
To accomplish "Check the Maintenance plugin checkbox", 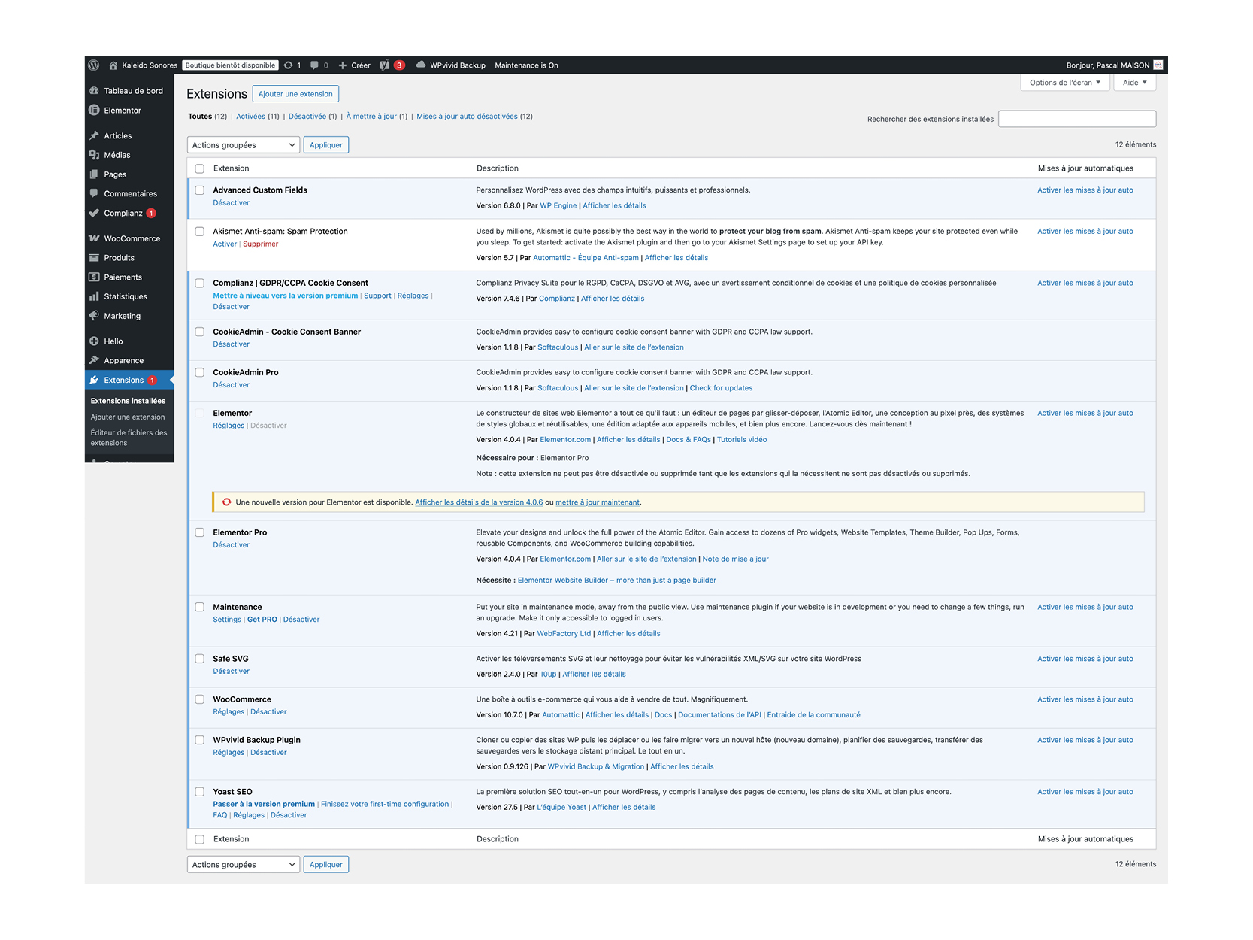I will point(199,608).
